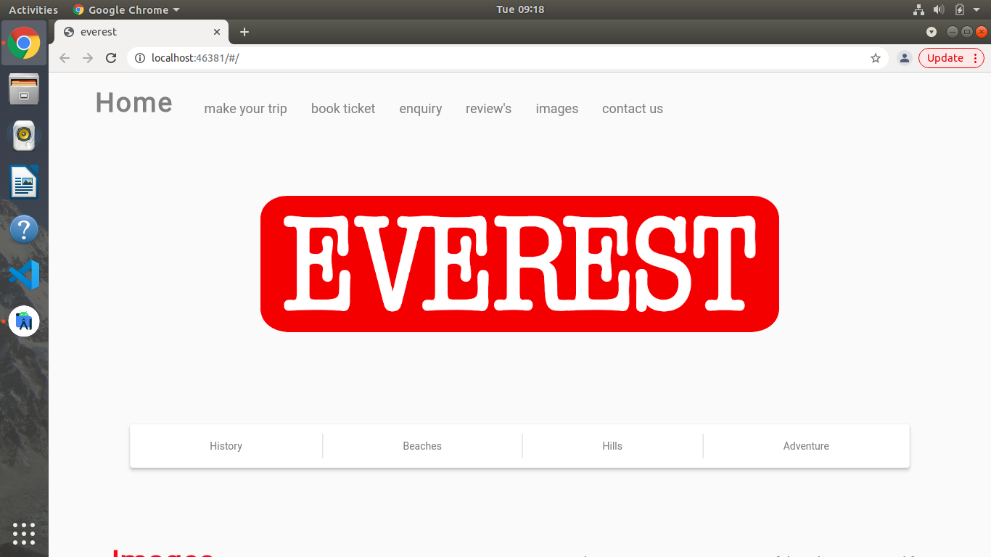Open the Activities overview
The height and width of the screenshot is (557, 991).
(33, 9)
